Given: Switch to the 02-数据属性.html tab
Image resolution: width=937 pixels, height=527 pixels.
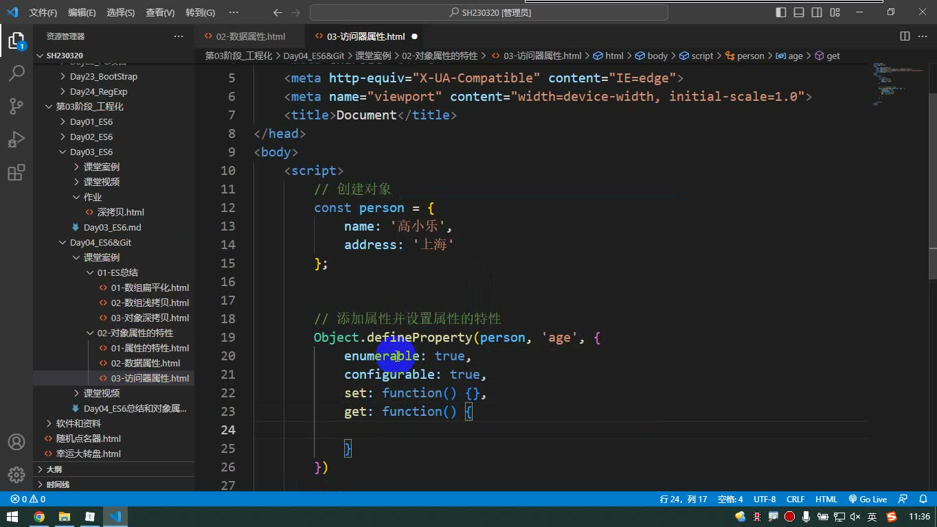Looking at the screenshot, I should [x=250, y=36].
